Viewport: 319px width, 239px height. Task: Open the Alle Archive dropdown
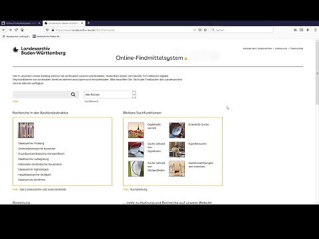[x=110, y=94]
